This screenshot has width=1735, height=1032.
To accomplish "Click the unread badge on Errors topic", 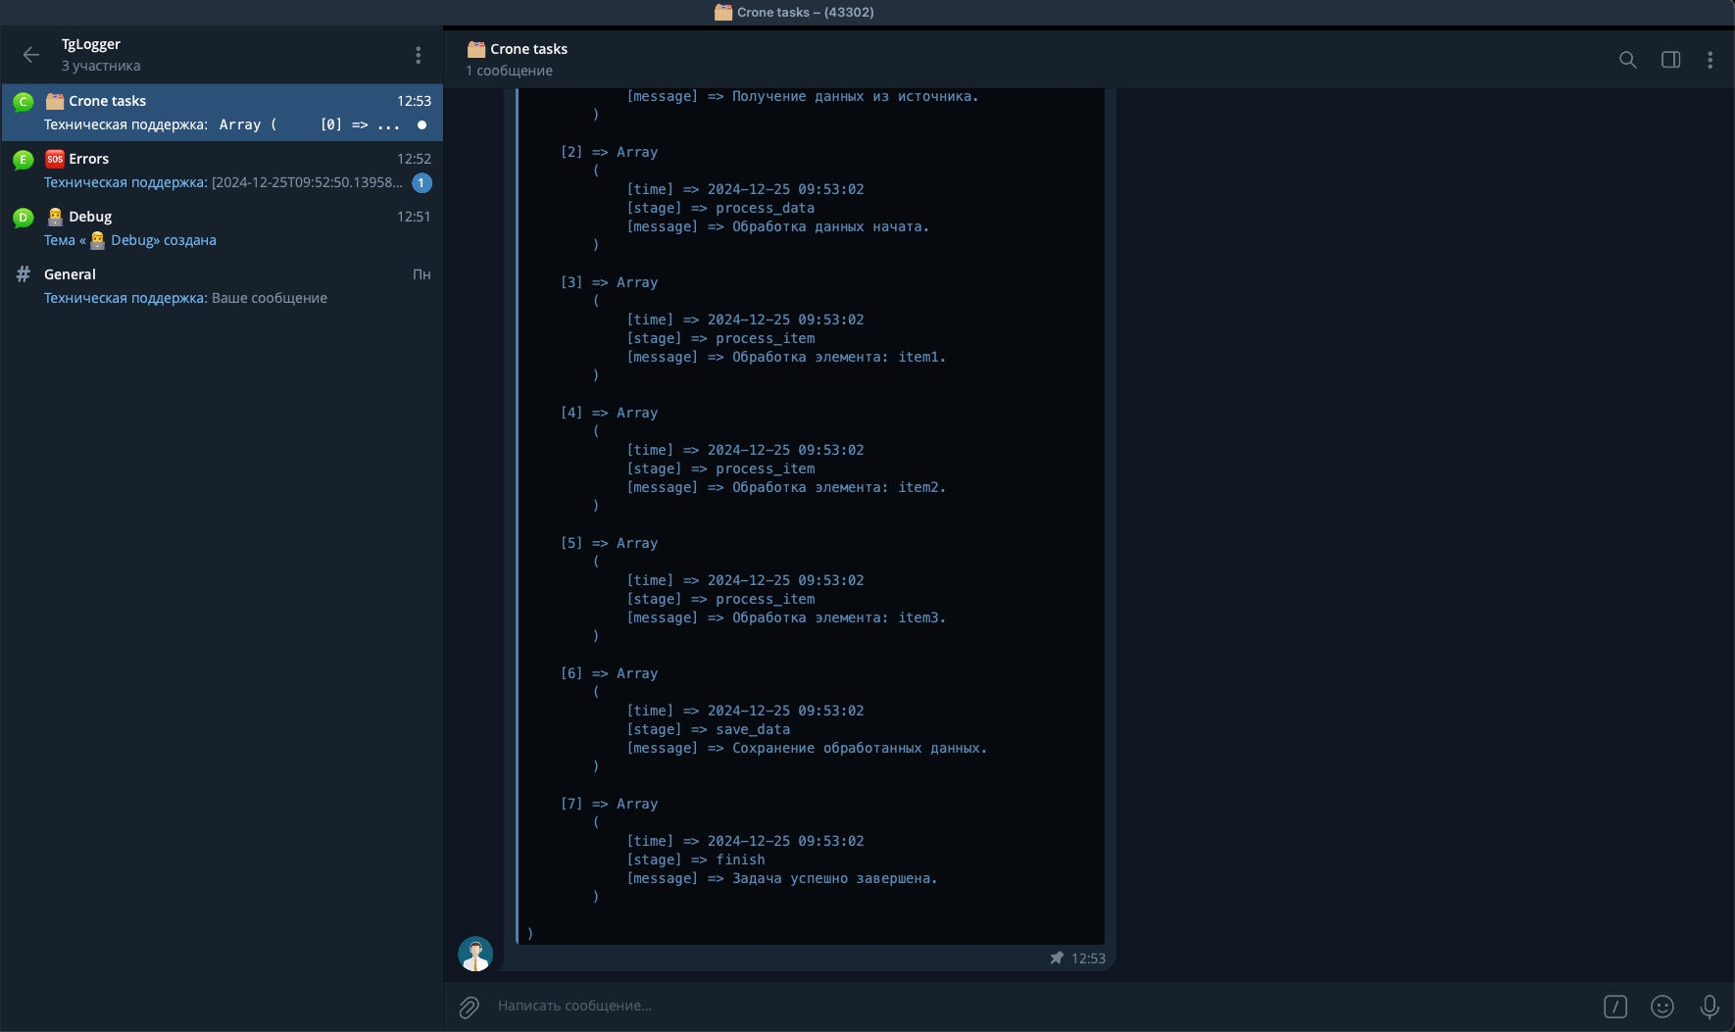I will (x=421, y=182).
